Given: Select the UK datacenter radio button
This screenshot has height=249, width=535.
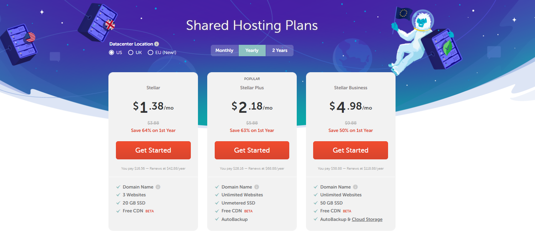Looking at the screenshot, I should click(x=131, y=53).
